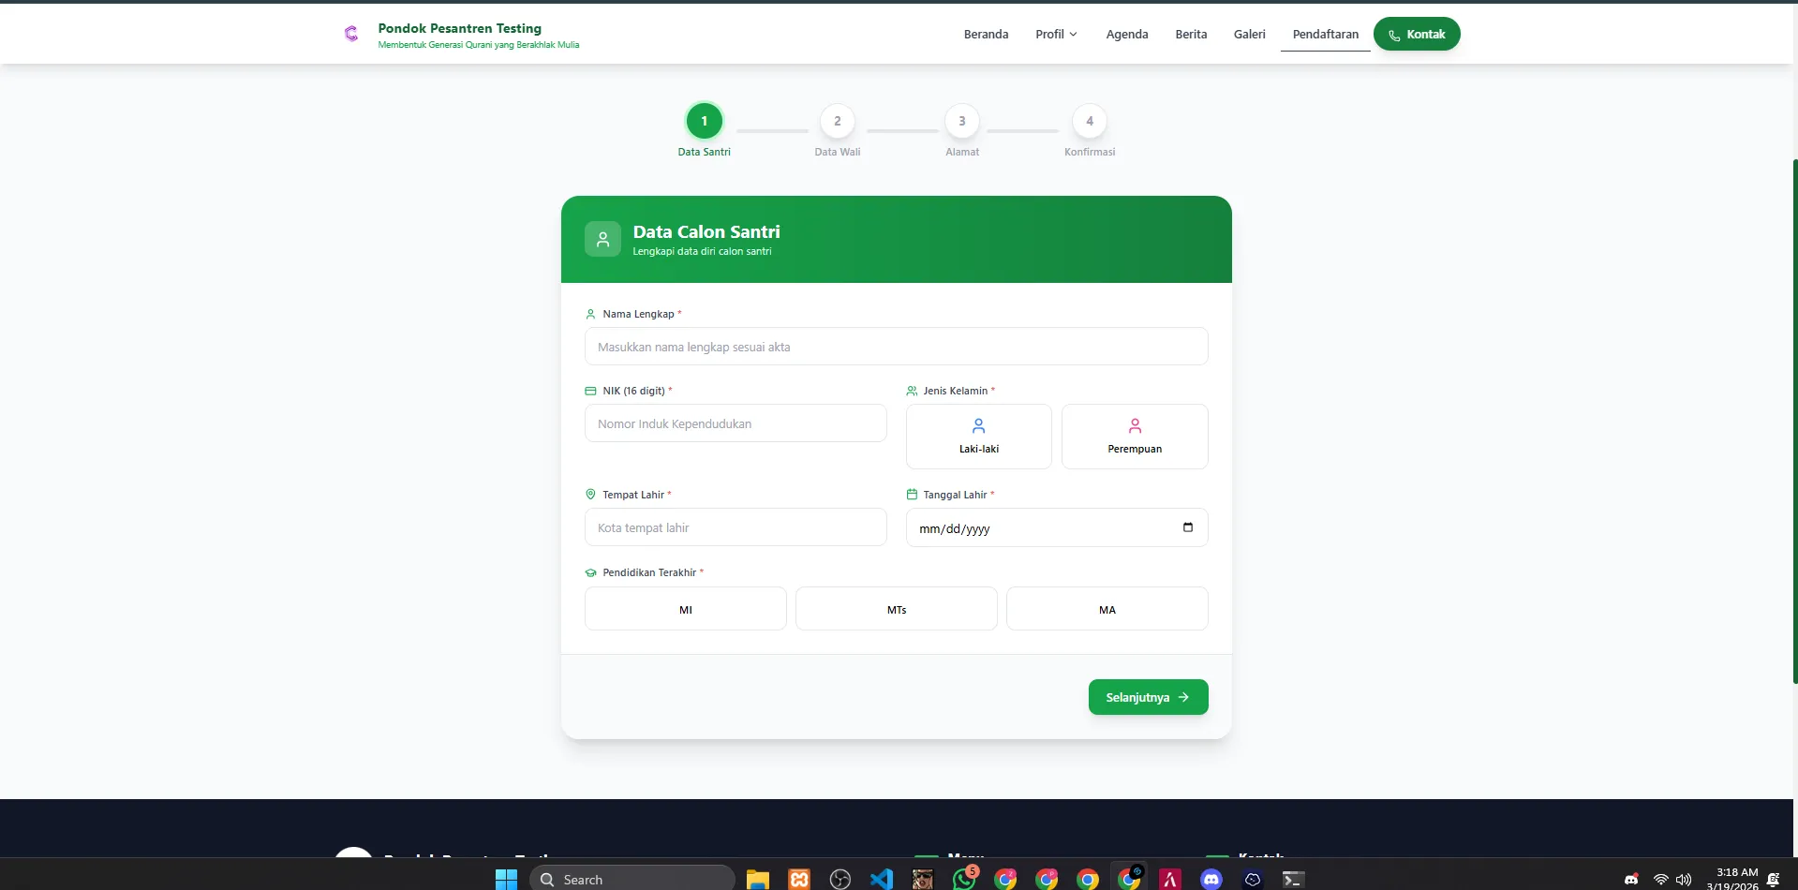Image resolution: width=1798 pixels, height=890 pixels.
Task: Open File Explorer from taskbar
Action: [757, 879]
